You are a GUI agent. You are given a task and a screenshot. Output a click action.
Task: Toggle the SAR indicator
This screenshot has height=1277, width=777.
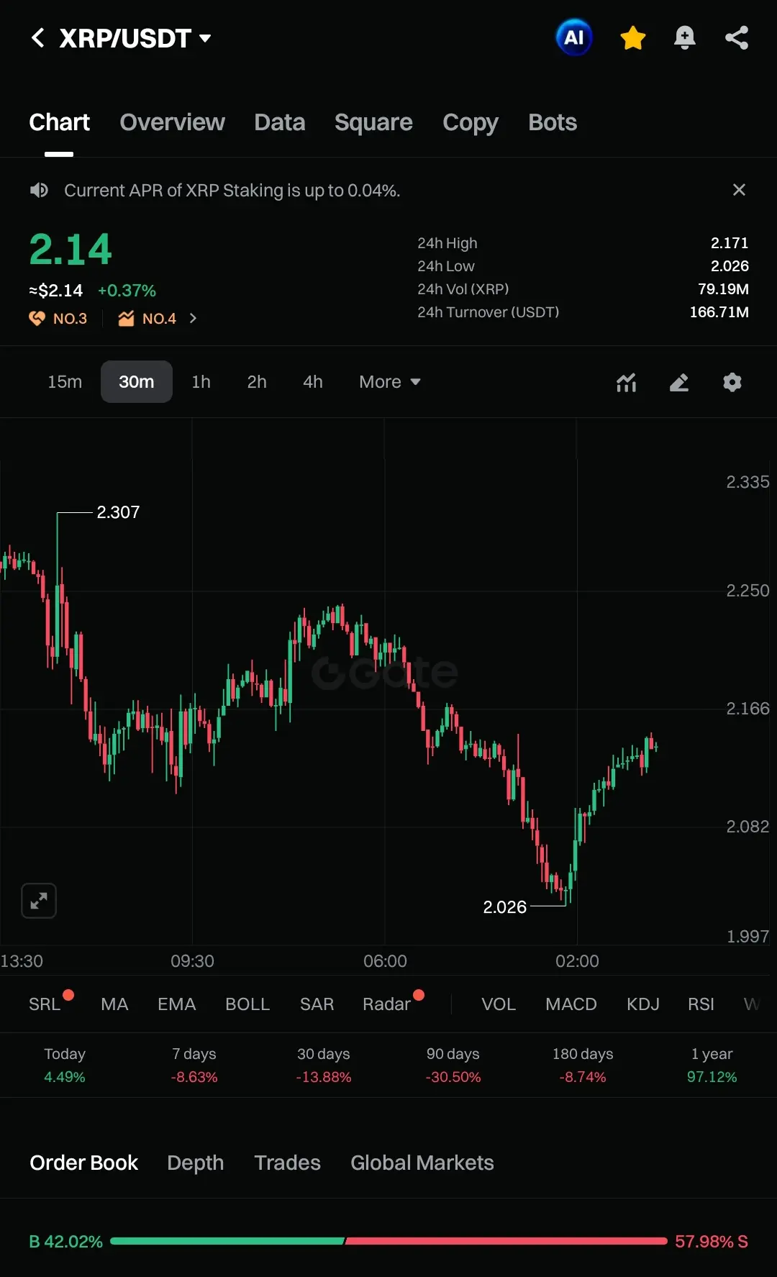point(317,1004)
